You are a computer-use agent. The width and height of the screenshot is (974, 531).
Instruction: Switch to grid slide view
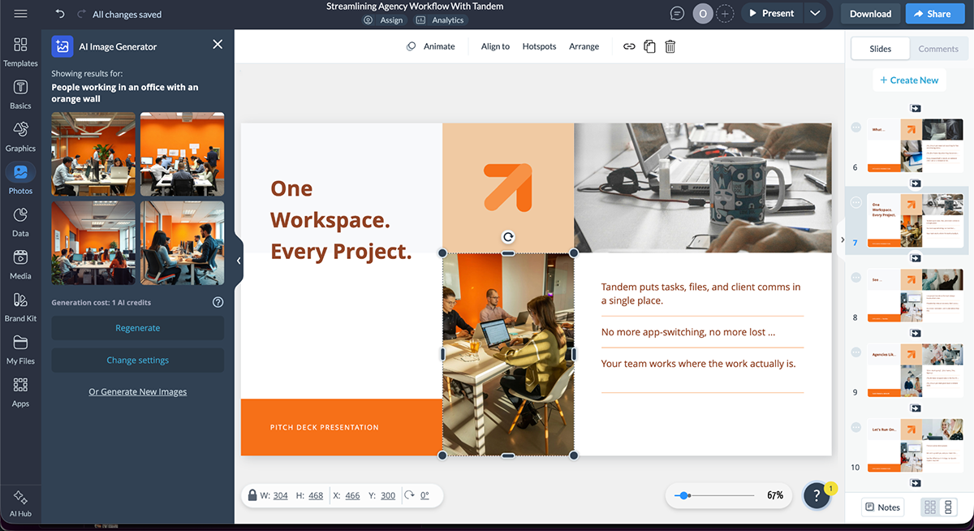coord(930,507)
